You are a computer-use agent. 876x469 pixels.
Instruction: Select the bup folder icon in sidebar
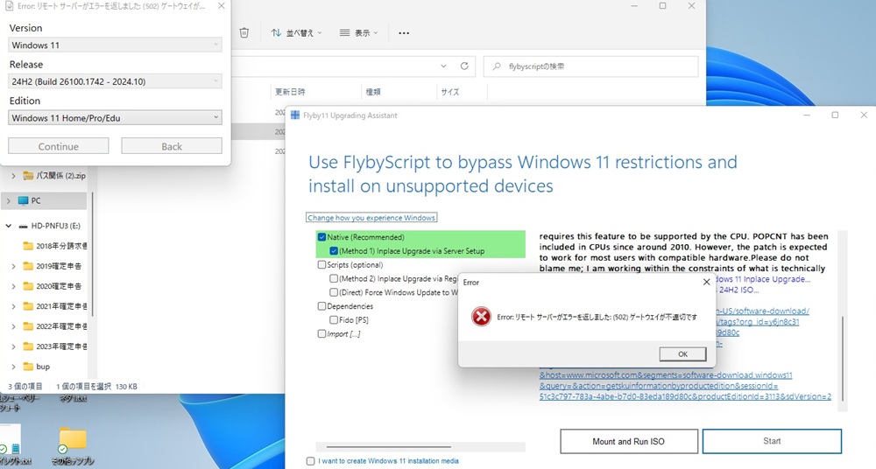[x=28, y=367]
